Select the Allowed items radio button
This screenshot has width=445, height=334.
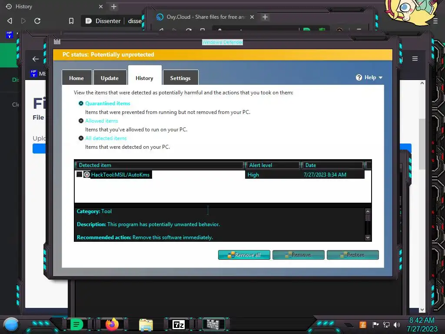(x=81, y=121)
